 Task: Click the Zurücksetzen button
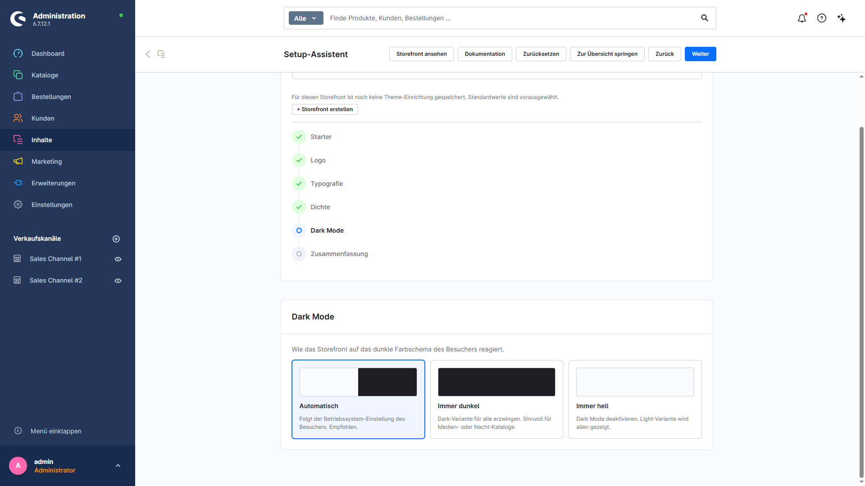point(541,54)
